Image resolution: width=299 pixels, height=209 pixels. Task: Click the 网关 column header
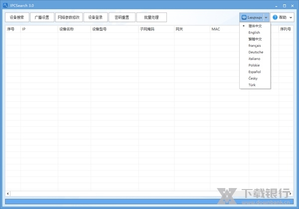coord(192,29)
